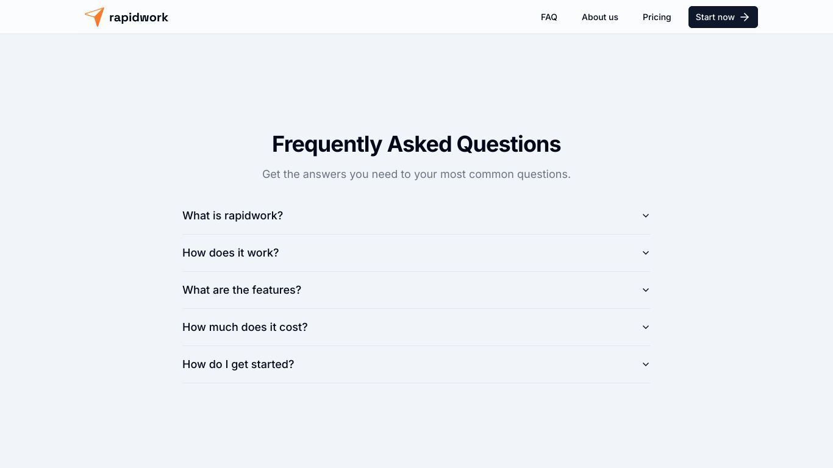This screenshot has height=468, width=833.
Task: Open the FAQ navigation item
Action: [549, 17]
